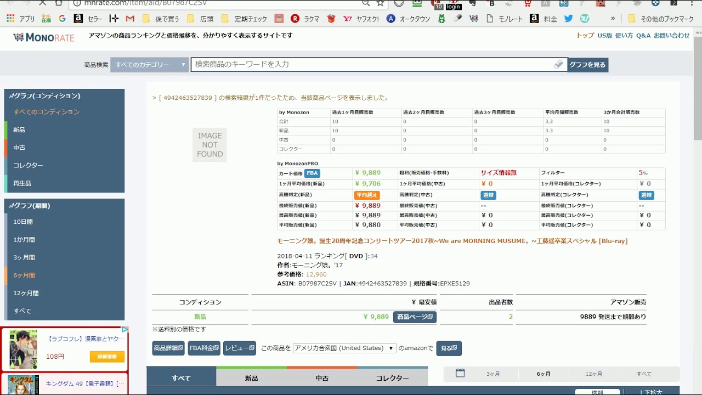
Task: Open the オークタウン bookmark
Action: pos(408,19)
